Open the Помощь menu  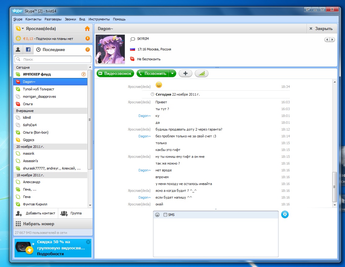[x=119, y=19]
